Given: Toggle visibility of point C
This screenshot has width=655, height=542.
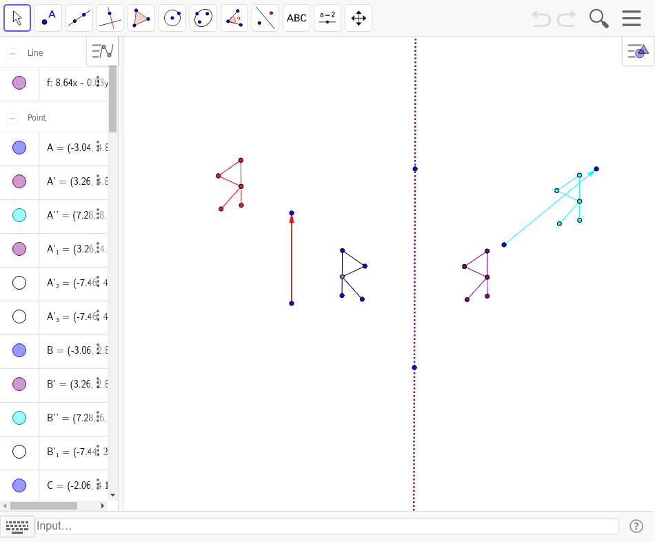Looking at the screenshot, I should pos(19,485).
